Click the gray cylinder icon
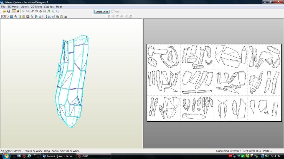 36,11
